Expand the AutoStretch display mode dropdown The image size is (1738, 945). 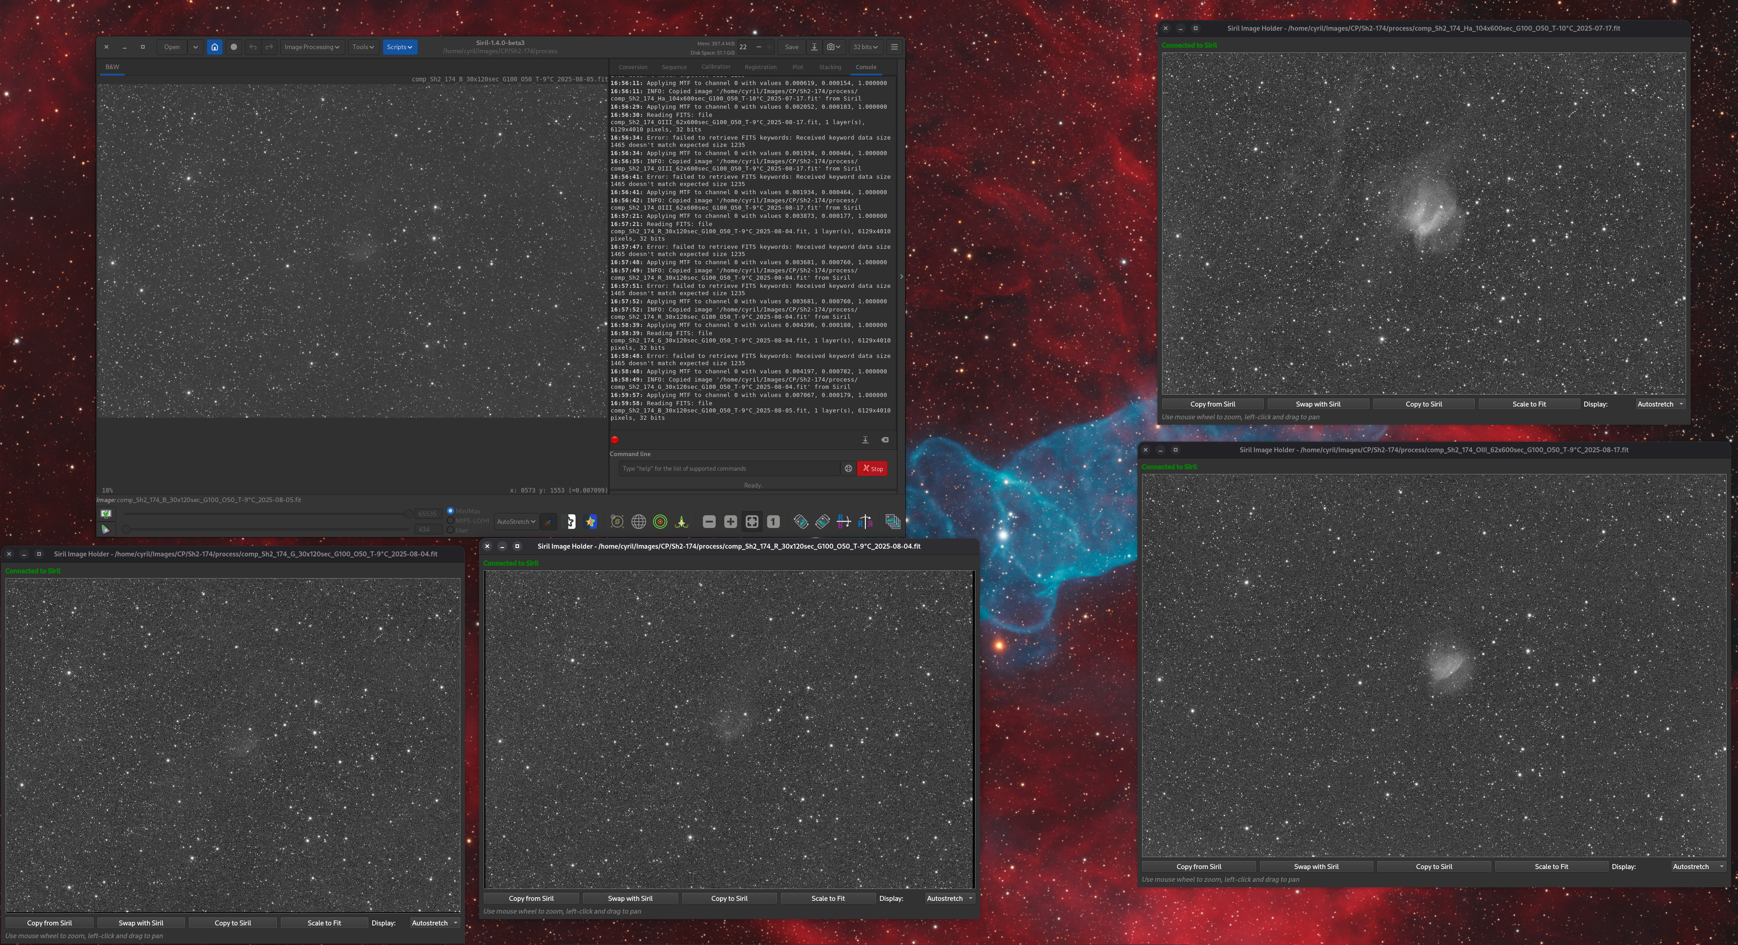click(516, 522)
